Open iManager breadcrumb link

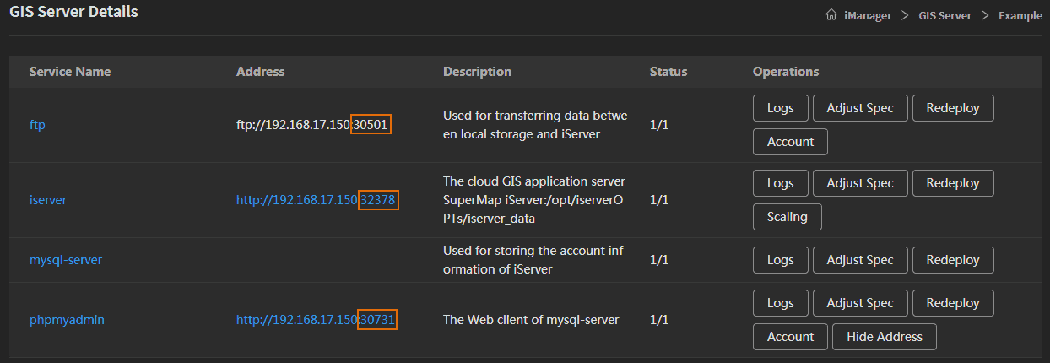[868, 15]
